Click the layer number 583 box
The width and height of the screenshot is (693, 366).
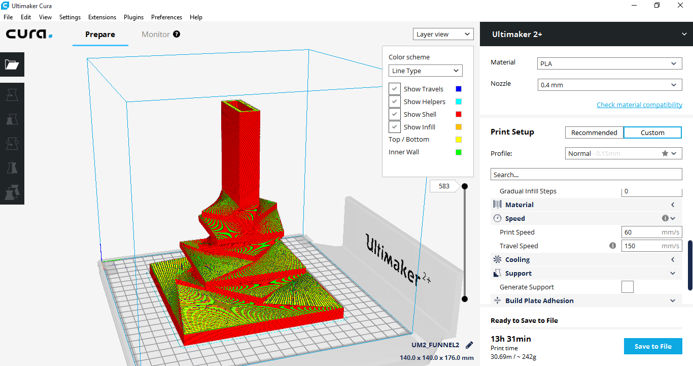tap(444, 186)
